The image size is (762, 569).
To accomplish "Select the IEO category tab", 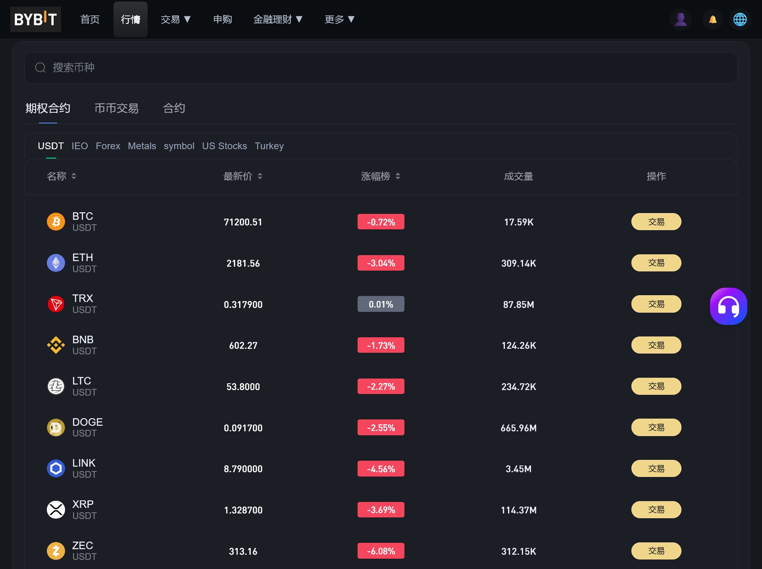I will (80, 146).
